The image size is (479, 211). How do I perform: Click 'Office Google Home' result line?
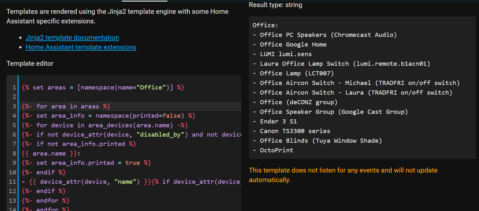point(289,44)
